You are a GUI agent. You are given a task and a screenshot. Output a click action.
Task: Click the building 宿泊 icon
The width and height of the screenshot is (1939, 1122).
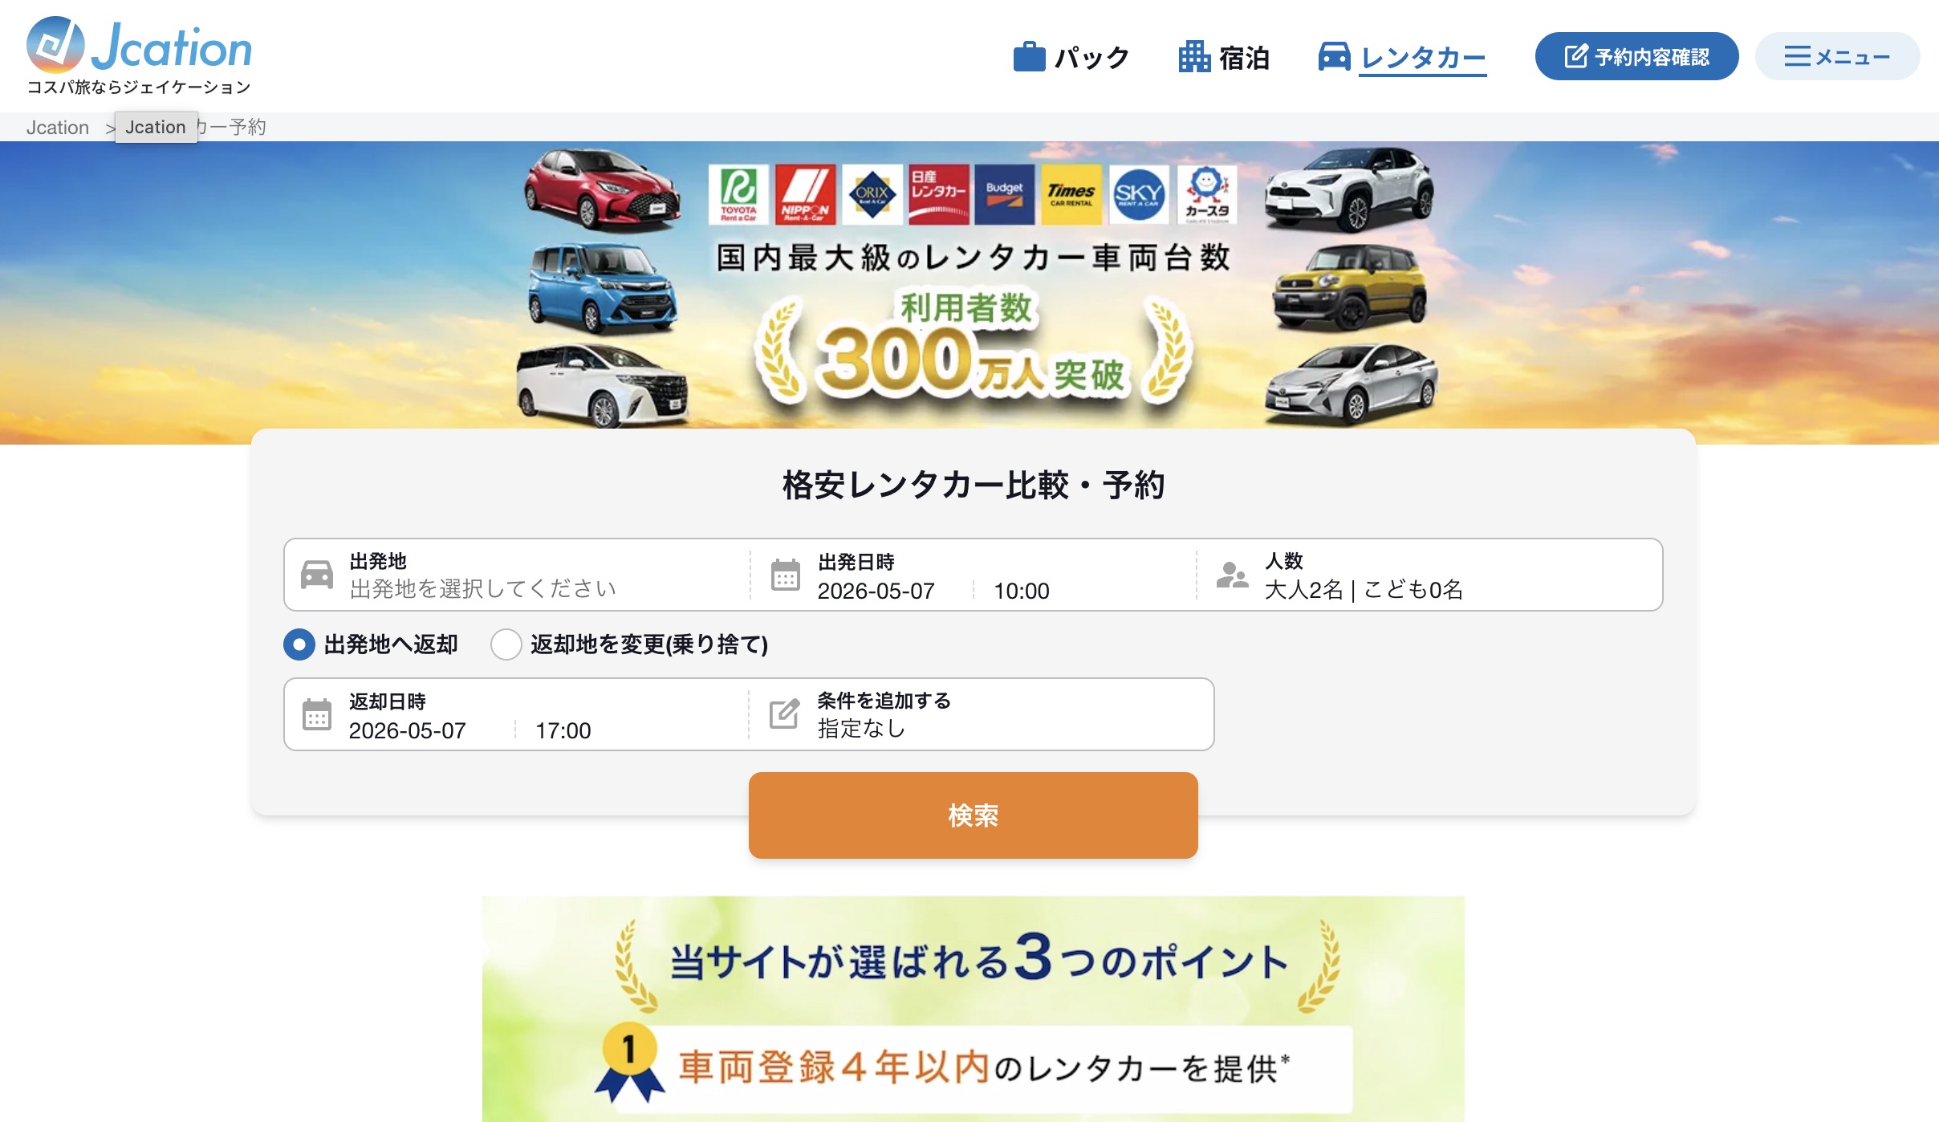1194,57
